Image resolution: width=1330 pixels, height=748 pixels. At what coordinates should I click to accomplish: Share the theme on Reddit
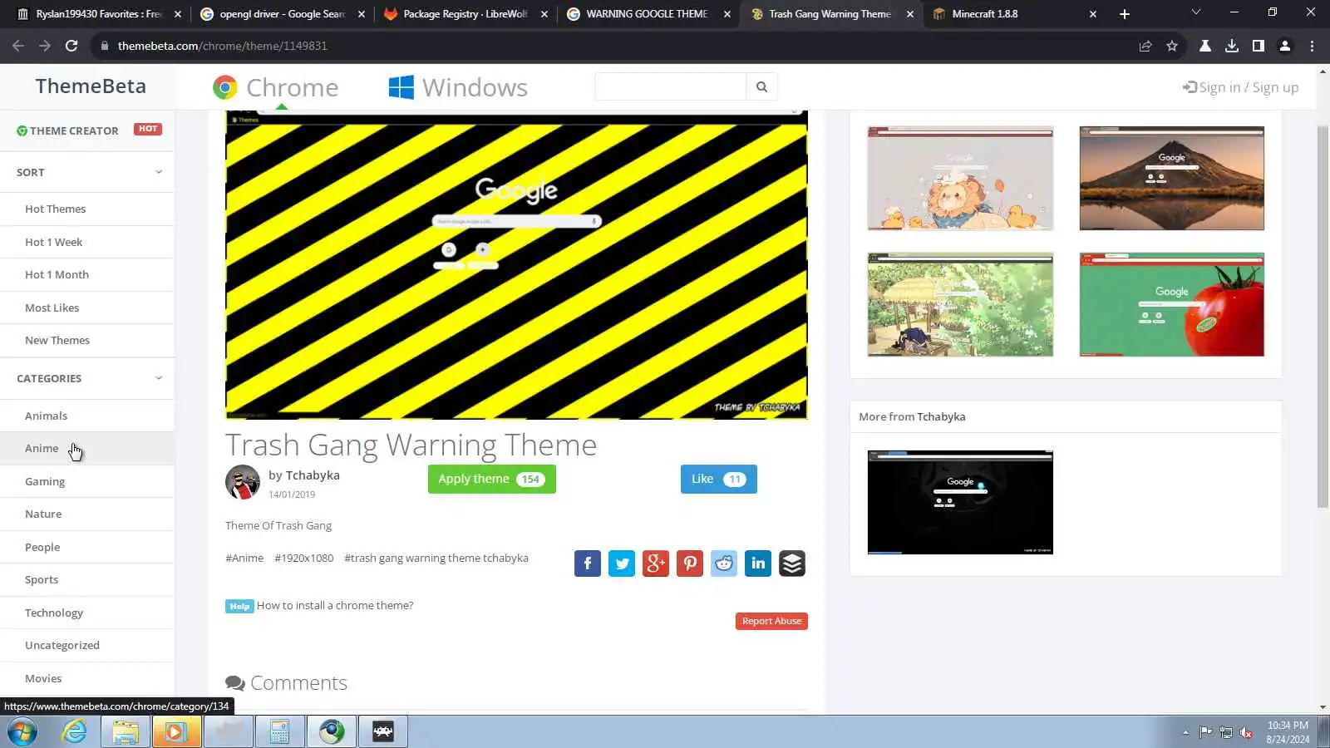(x=724, y=563)
